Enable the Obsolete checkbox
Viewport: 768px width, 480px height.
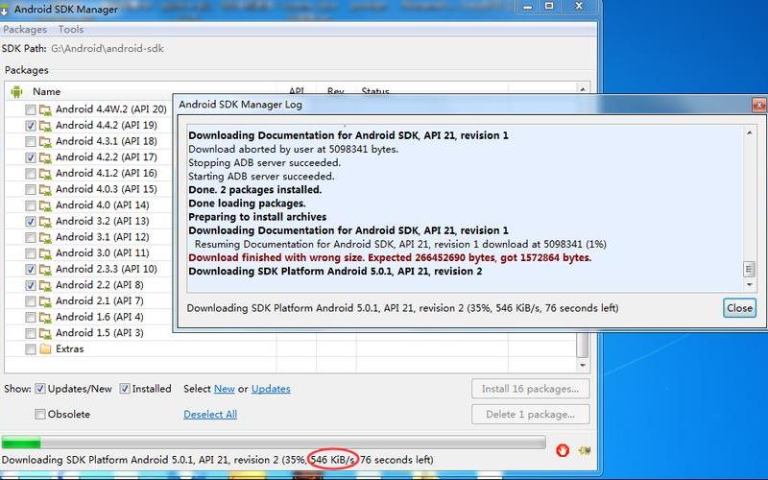tap(40, 415)
